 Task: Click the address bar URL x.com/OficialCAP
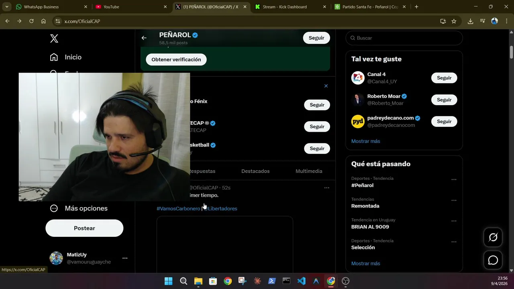click(x=82, y=21)
